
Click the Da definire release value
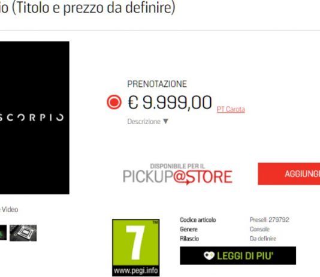[x=263, y=239]
